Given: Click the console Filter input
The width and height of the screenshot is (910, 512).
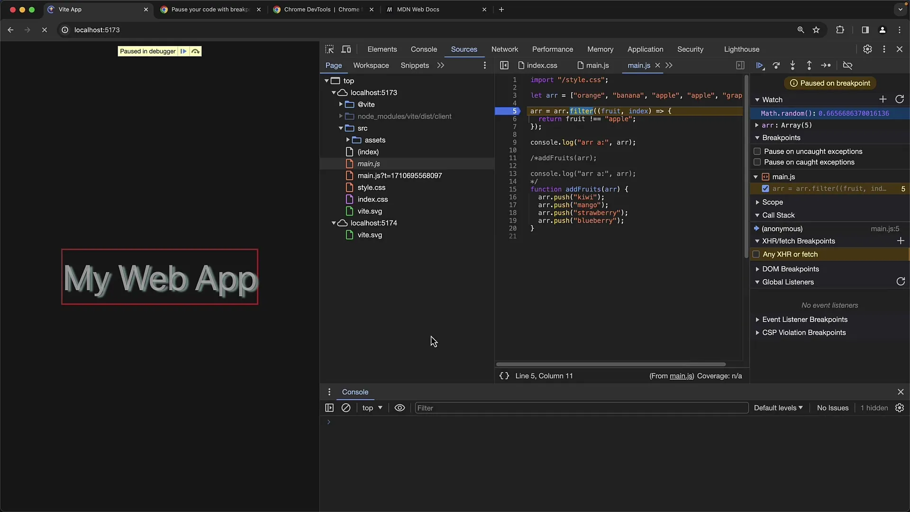Looking at the screenshot, I should coord(582,408).
